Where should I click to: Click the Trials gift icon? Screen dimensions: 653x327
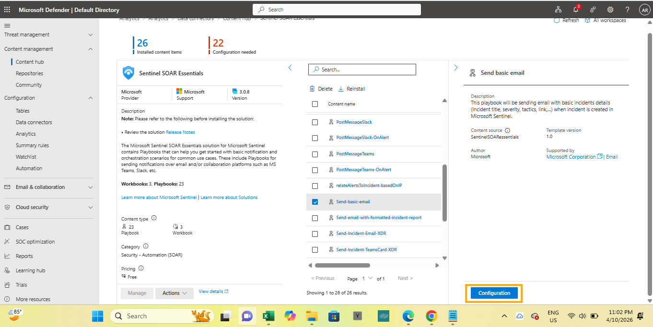click(x=7, y=285)
